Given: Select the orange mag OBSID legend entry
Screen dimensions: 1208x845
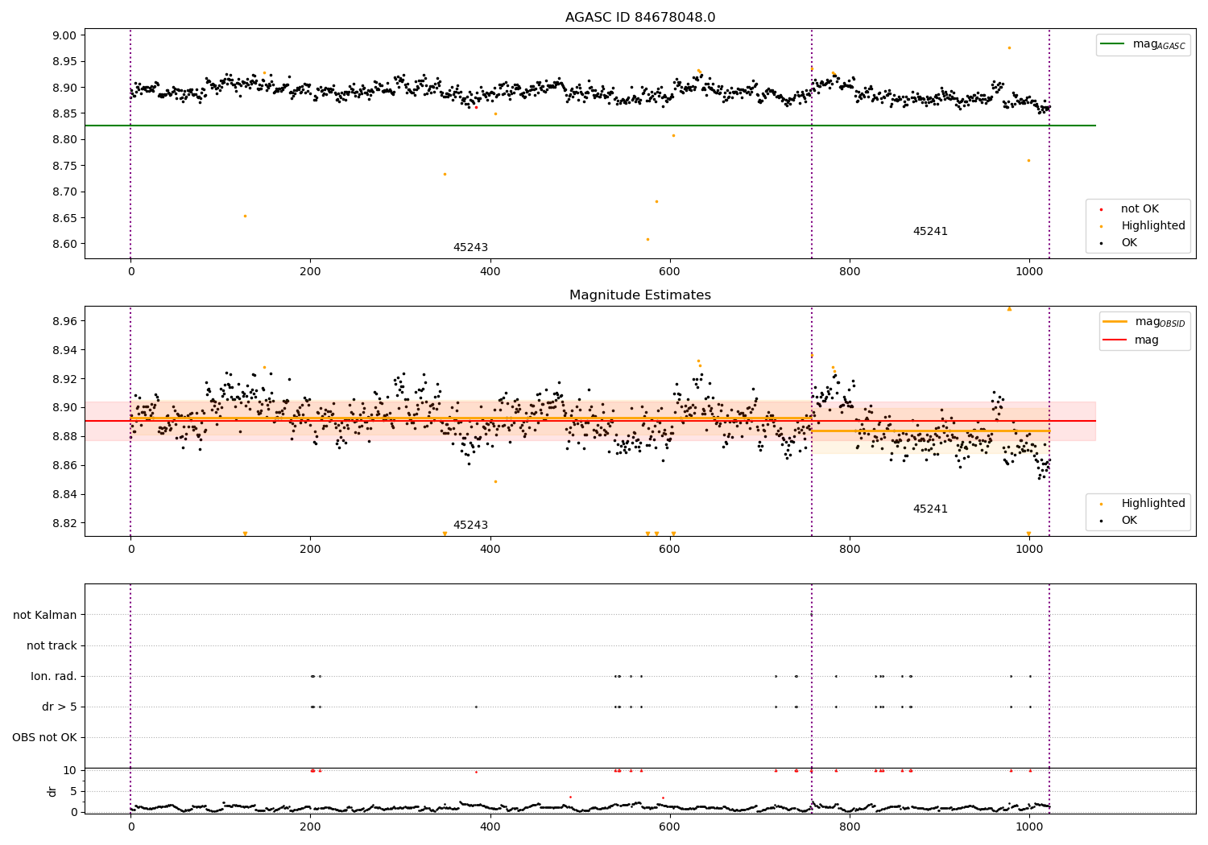Looking at the screenshot, I should (1144, 322).
